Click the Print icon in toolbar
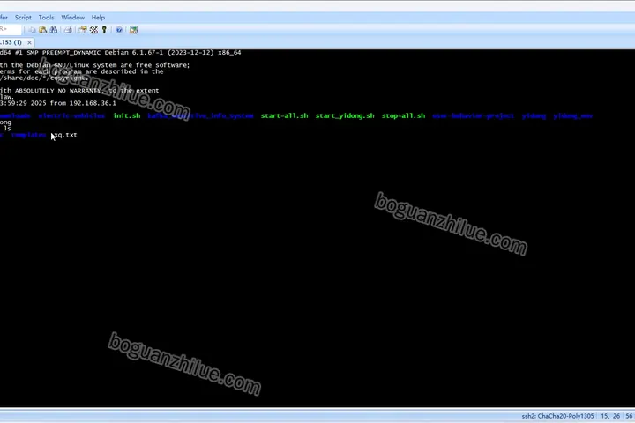The width and height of the screenshot is (635, 423). [x=68, y=30]
